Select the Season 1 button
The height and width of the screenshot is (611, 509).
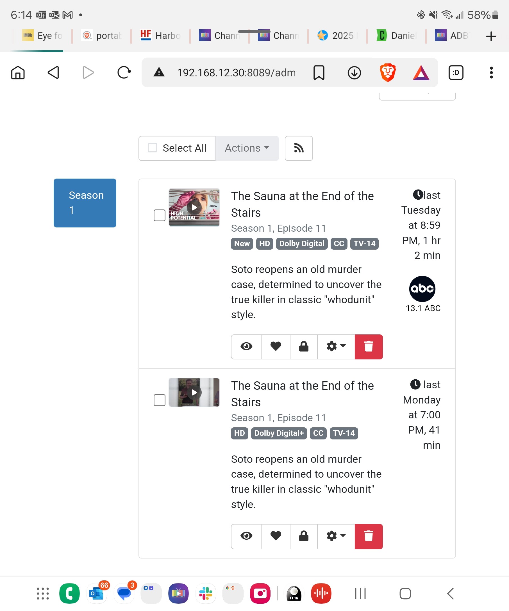click(x=85, y=203)
